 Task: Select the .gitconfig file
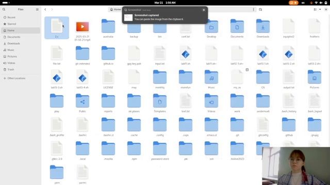pyautogui.click(x=263, y=124)
